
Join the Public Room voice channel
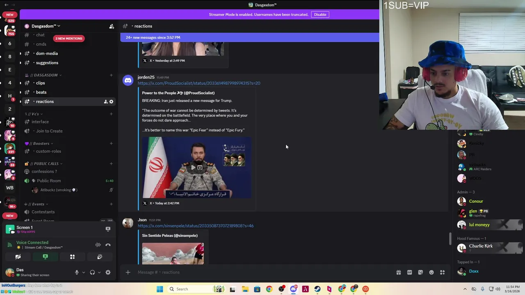(x=48, y=181)
